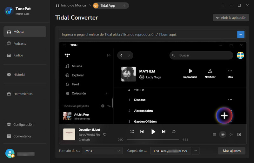This screenshot has width=254, height=163.
Task: Browse output folder with ellipsis button
Action: click(196, 151)
